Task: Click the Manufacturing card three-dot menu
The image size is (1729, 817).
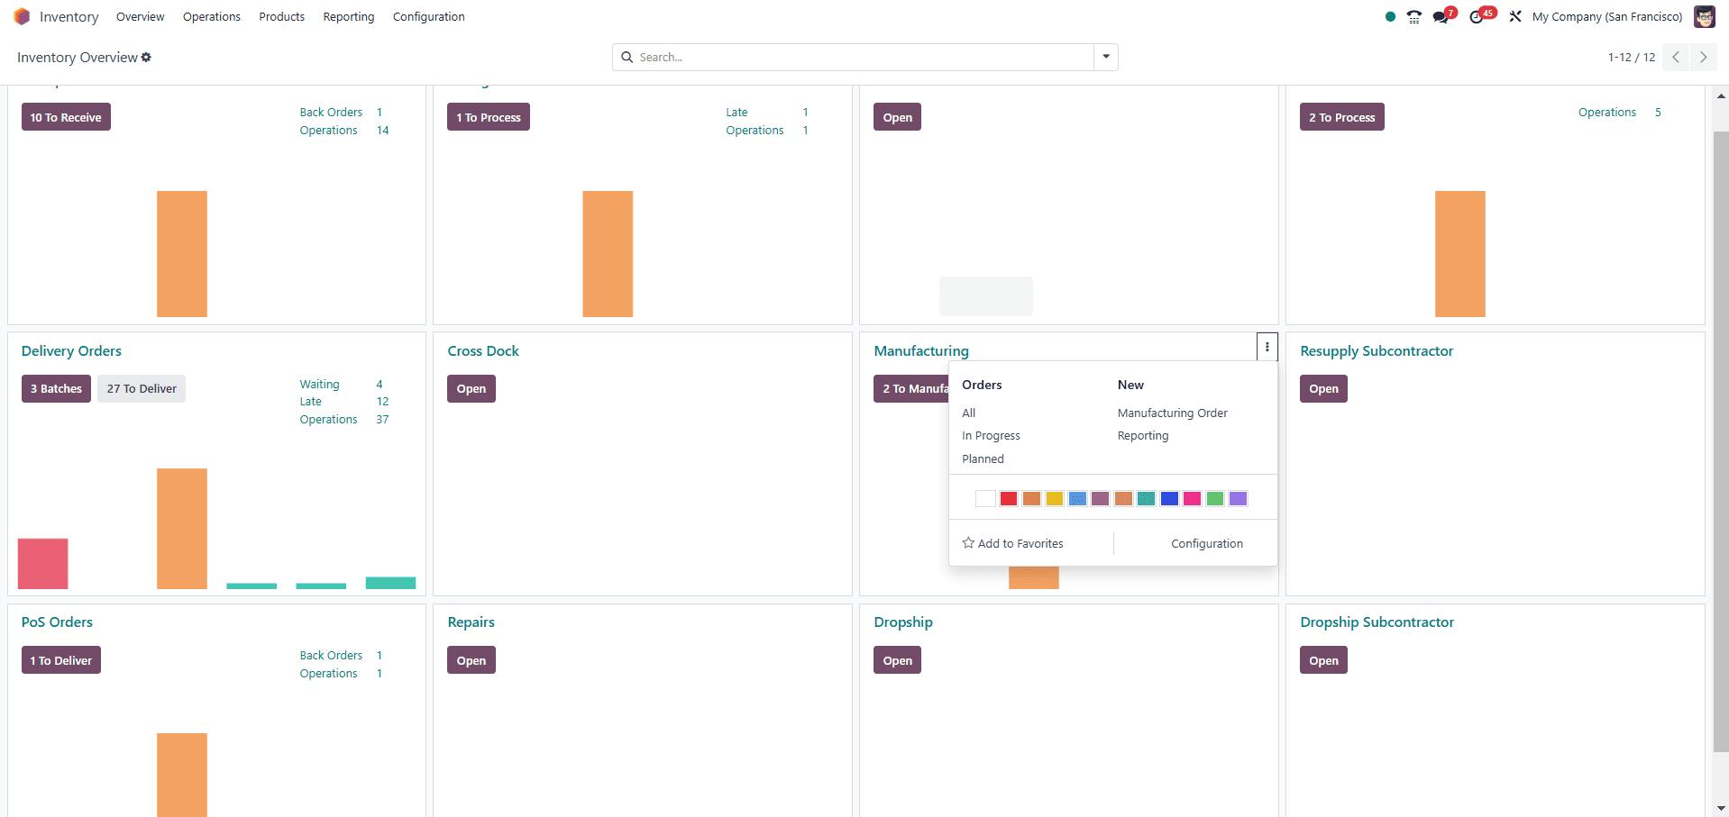Action: (x=1267, y=347)
